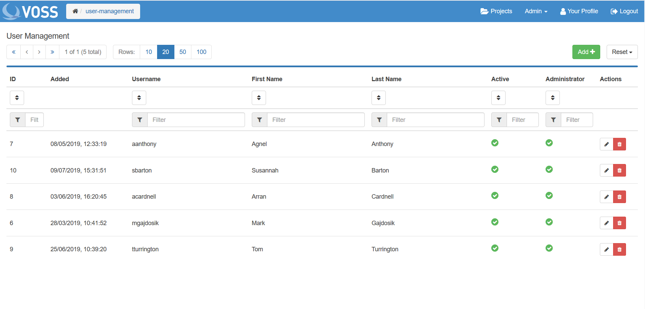645x309 pixels.
Task: Expand the Reset dropdown button
Action: tap(622, 52)
